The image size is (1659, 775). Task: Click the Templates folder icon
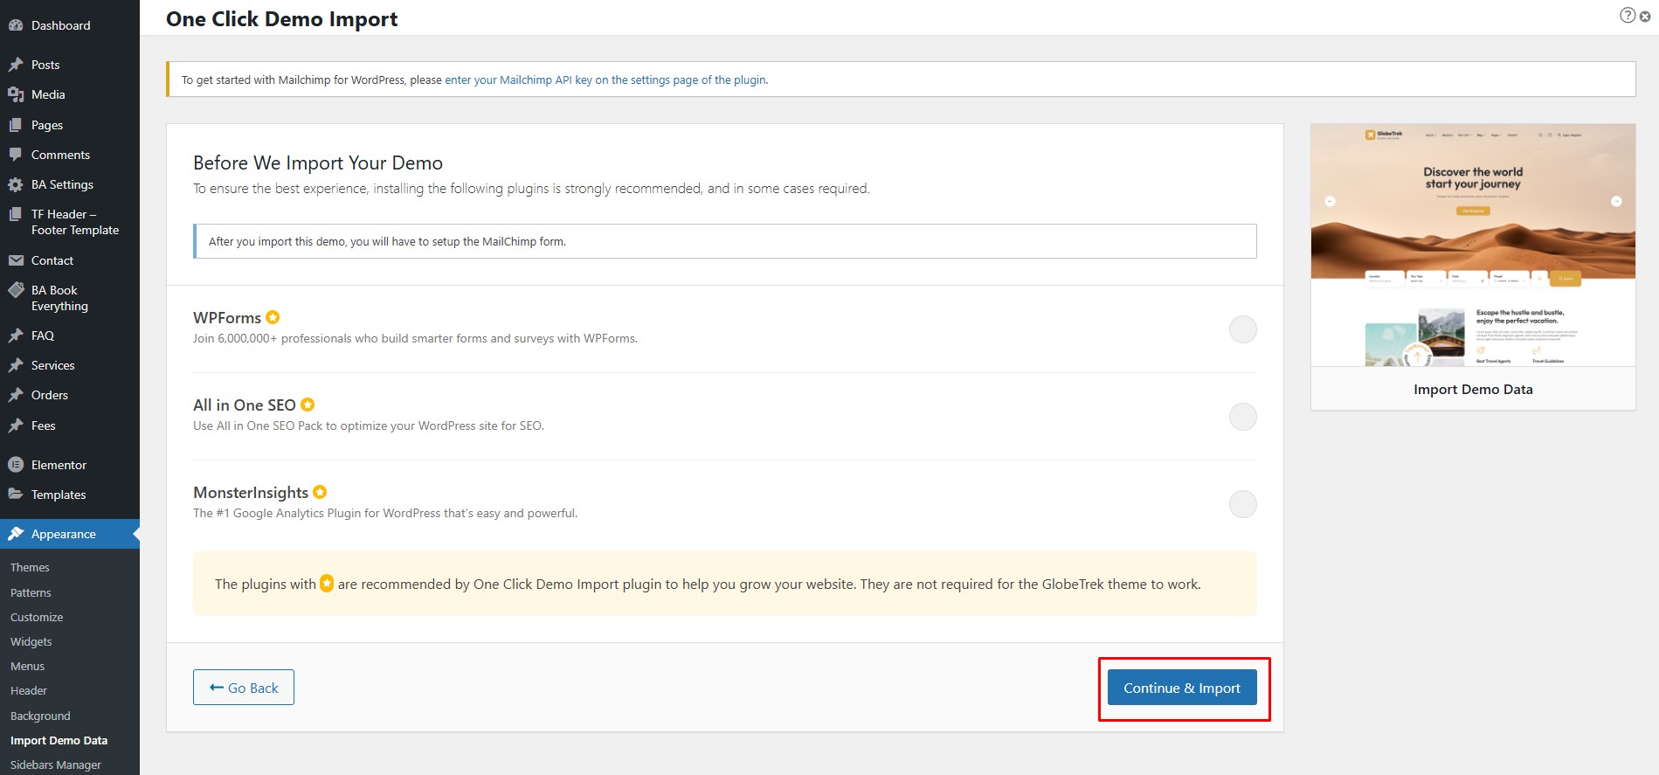coord(16,495)
